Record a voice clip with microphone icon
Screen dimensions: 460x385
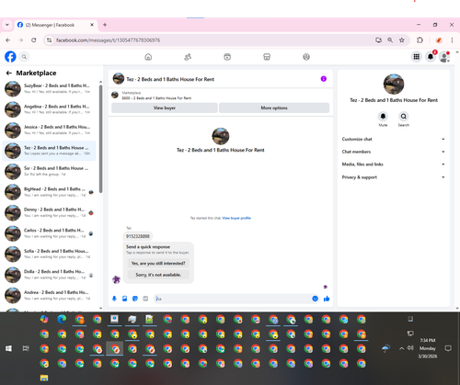click(x=114, y=299)
